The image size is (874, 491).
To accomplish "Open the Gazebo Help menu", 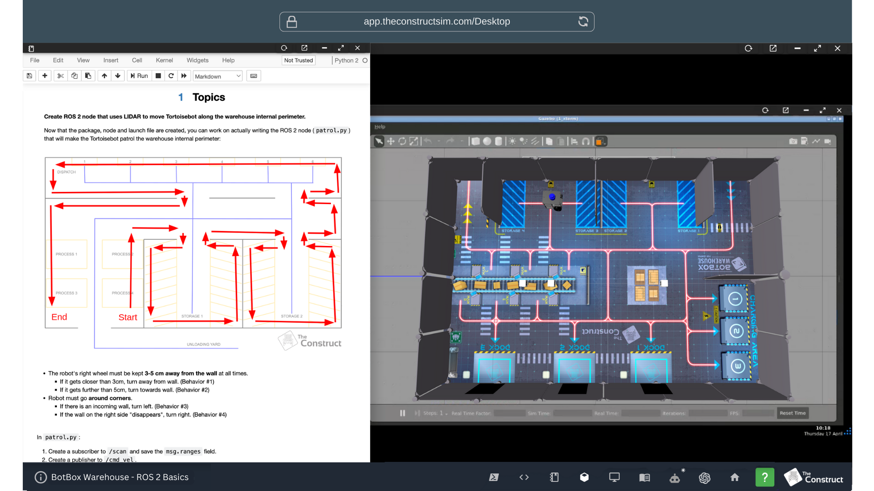I will pos(380,127).
